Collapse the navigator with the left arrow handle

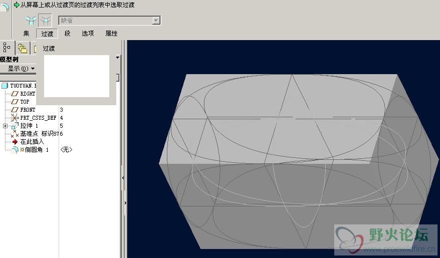click(123, 178)
